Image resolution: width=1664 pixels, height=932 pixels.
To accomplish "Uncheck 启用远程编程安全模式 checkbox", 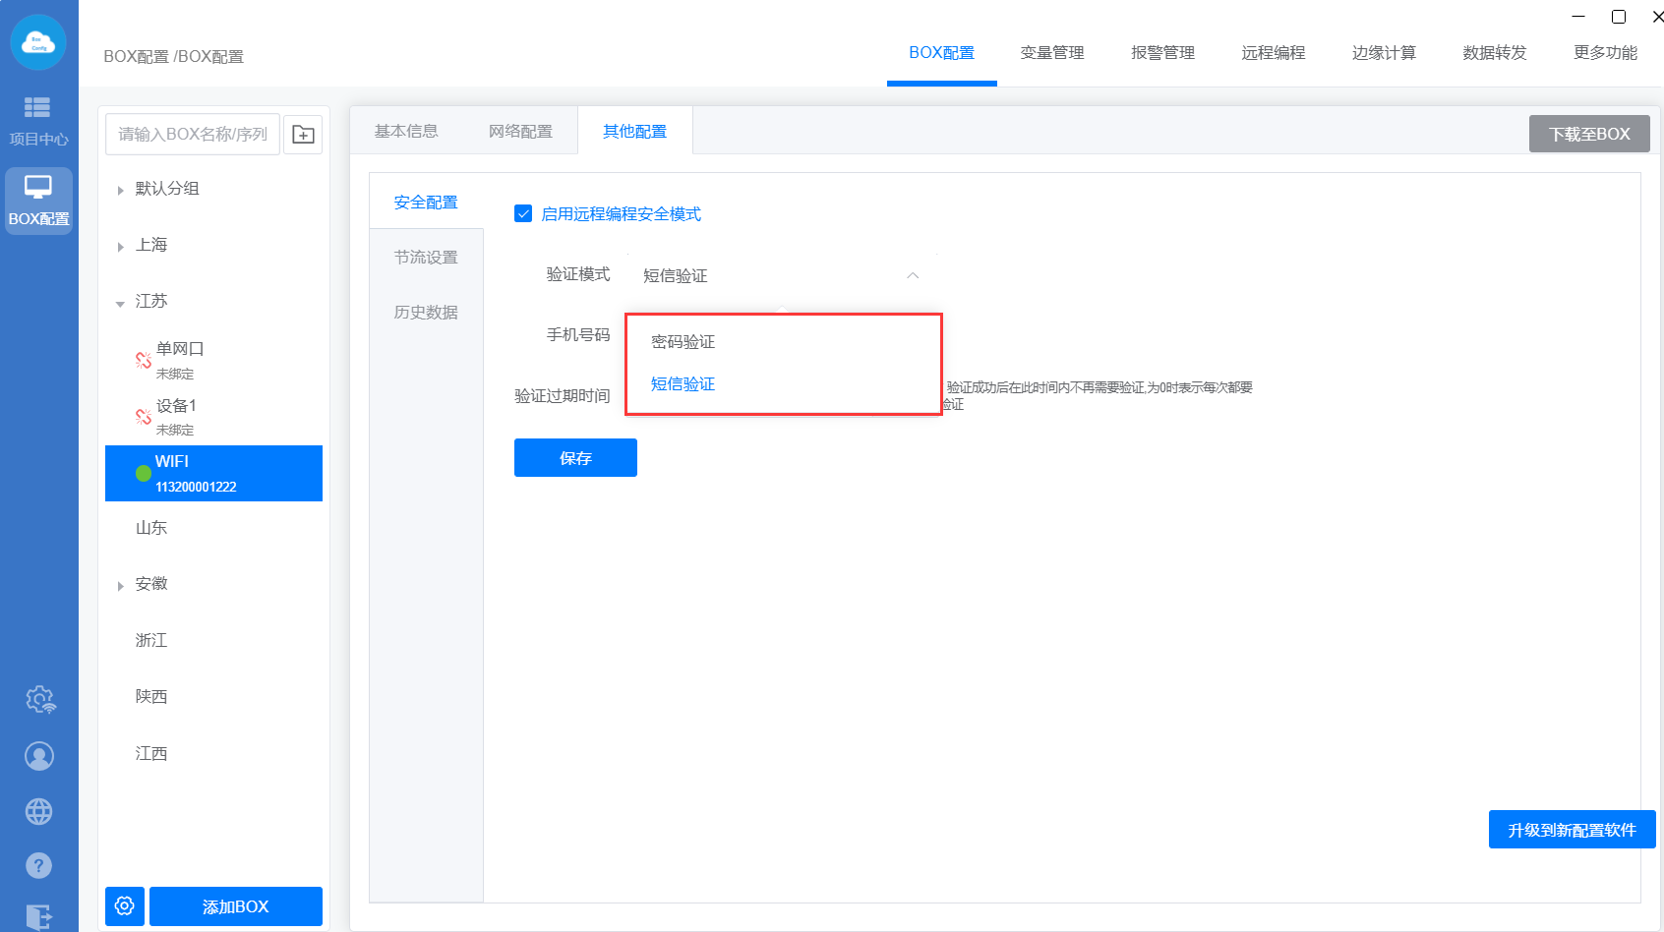I will pos(523,214).
